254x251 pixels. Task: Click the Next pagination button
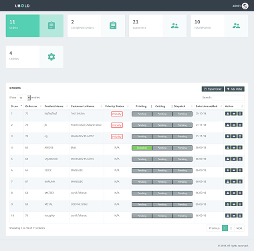point(239,228)
